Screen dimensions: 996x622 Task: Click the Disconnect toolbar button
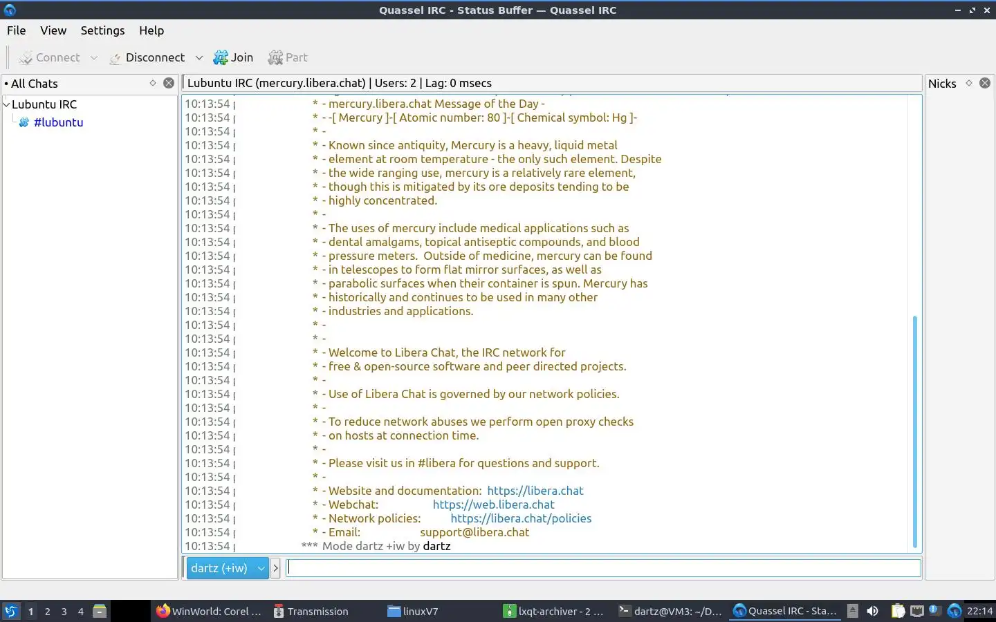147,57
